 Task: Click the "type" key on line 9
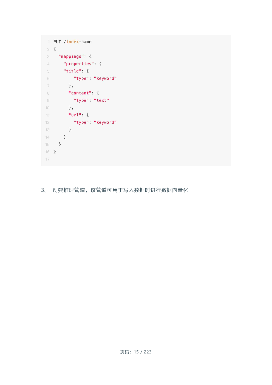coord(81,100)
